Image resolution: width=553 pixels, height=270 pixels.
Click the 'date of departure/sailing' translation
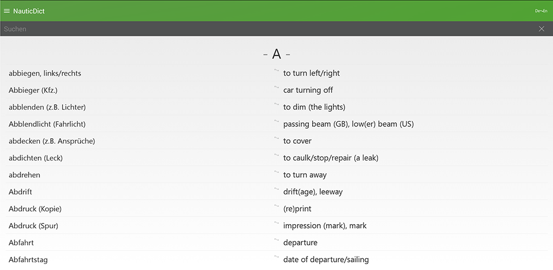[x=326, y=260]
